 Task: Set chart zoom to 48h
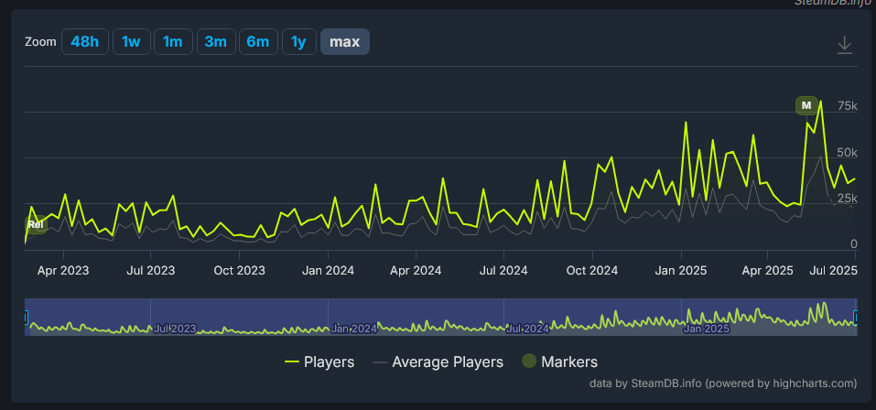point(85,42)
